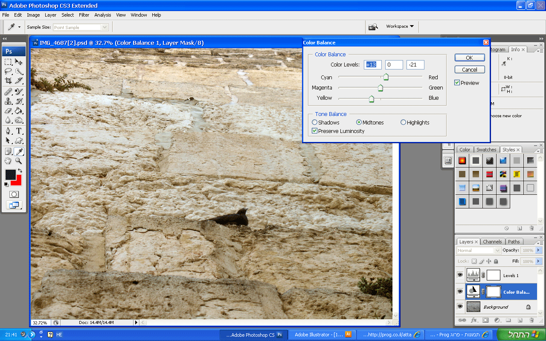Uncheck Preserve Luminosity
This screenshot has width=546, height=341.
coord(315,131)
